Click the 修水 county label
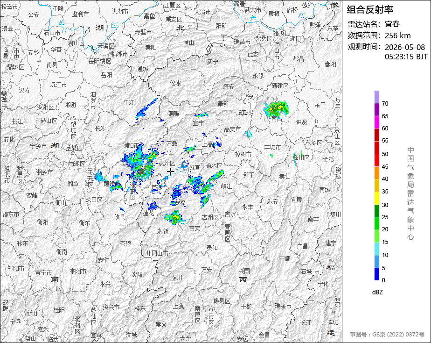The image size is (431, 343). coord(176,83)
